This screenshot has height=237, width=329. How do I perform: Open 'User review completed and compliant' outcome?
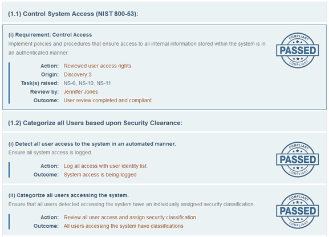[108, 101]
